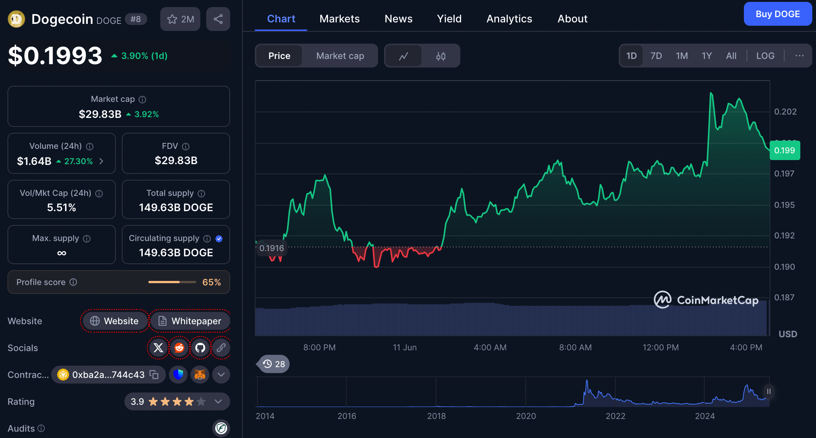Add Dogecoin to watchlist with star
Screen dimensions: 816x438
tap(180, 19)
